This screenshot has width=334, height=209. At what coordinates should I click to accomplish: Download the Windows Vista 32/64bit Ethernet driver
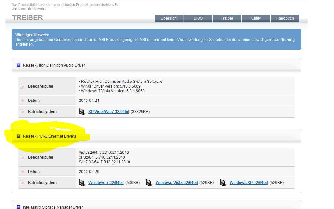click(177, 182)
